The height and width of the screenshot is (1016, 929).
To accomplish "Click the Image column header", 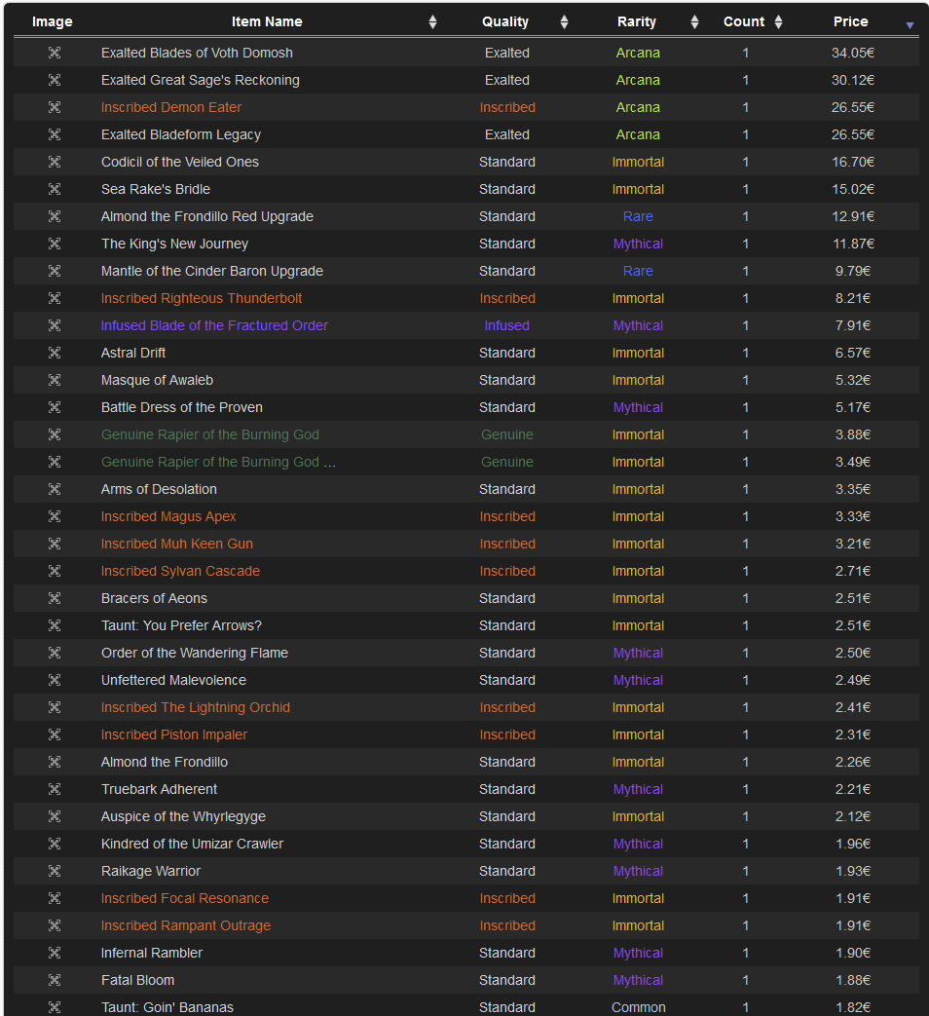I will coord(53,21).
